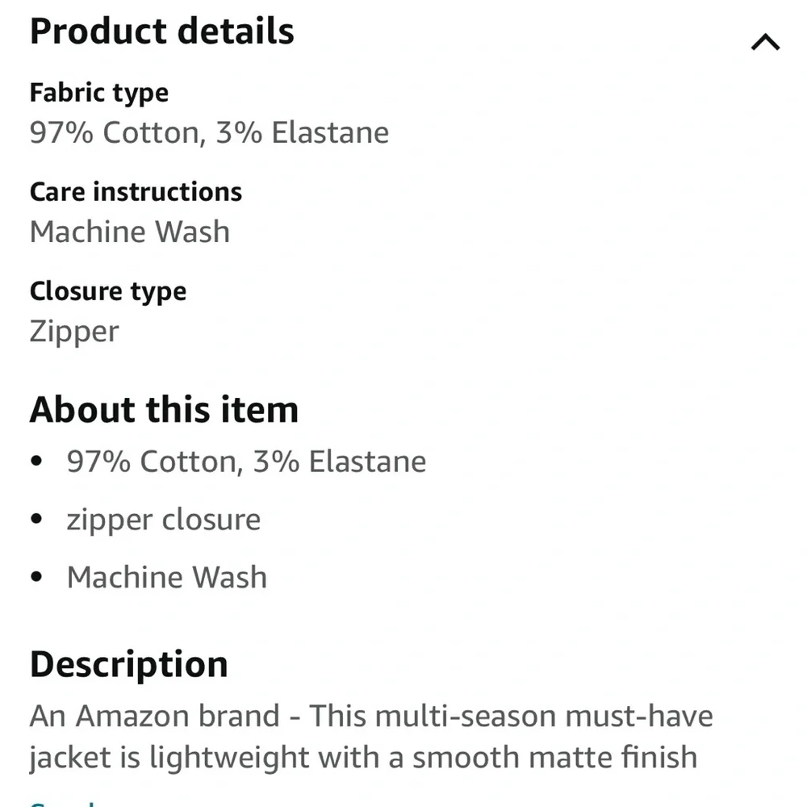
Task: Select the Fabric type label
Action: click(99, 93)
